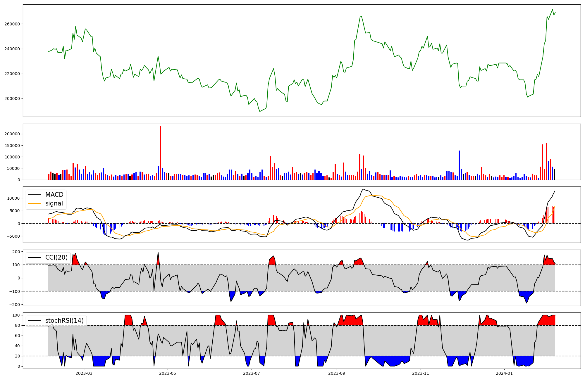Click the tallest blue volume bar
585x380 pixels.
point(459,165)
